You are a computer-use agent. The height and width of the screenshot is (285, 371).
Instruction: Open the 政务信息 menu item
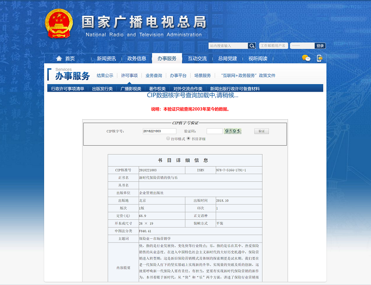click(x=137, y=59)
